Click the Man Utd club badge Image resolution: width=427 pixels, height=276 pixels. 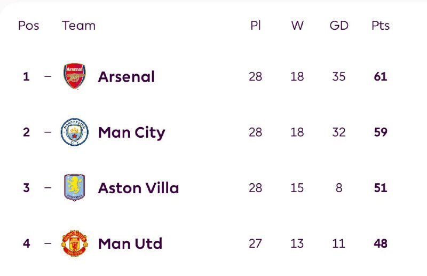(x=74, y=243)
